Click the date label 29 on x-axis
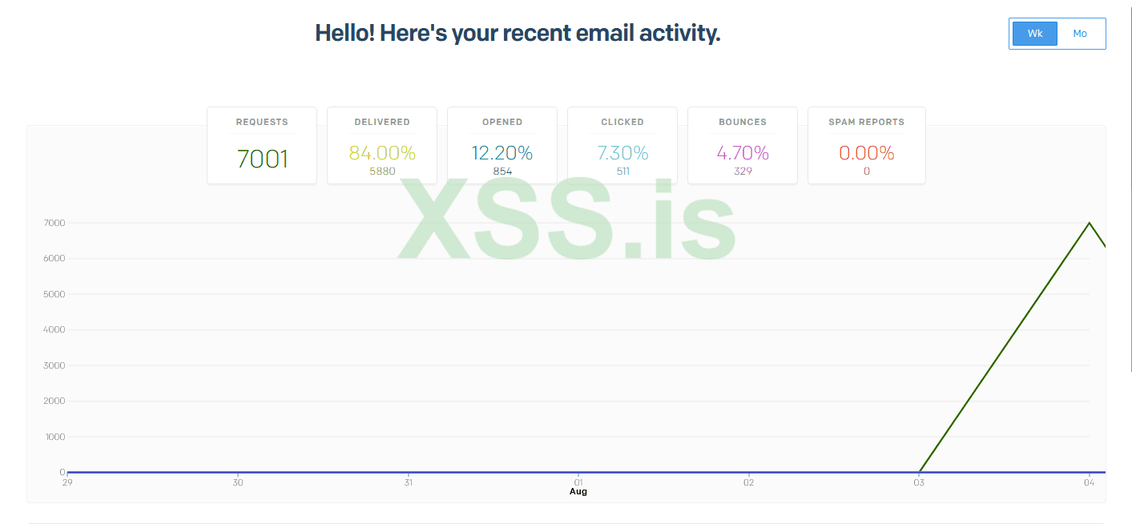Screen dimensions: 1132x524 [67, 482]
